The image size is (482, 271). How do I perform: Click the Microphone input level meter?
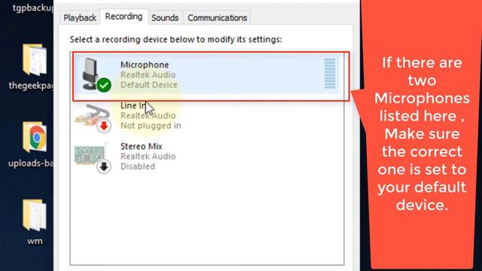[x=330, y=74]
